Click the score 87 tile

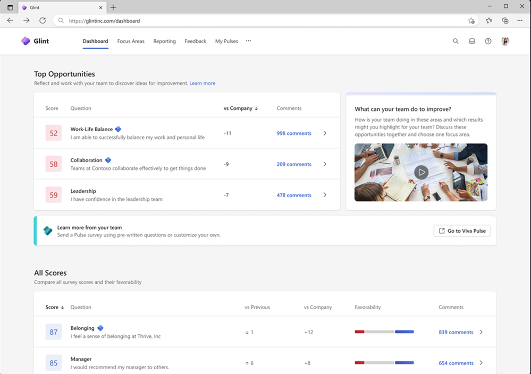[x=54, y=332]
